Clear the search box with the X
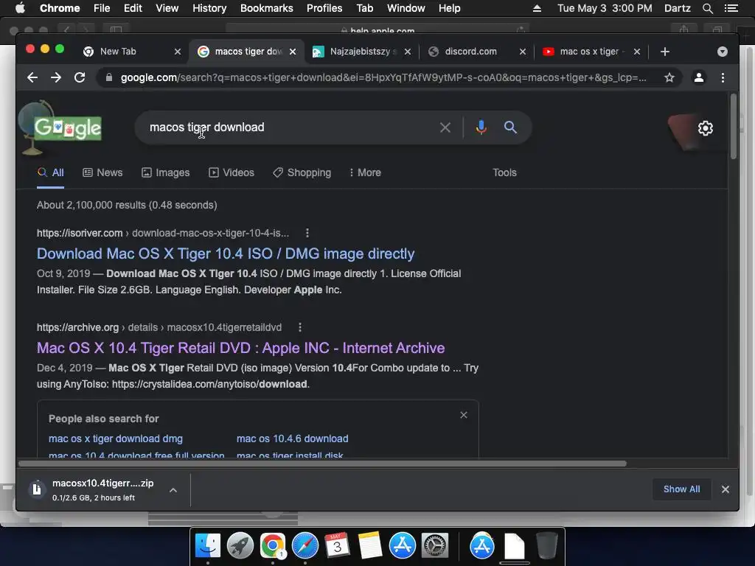This screenshot has height=566, width=755. (445, 127)
